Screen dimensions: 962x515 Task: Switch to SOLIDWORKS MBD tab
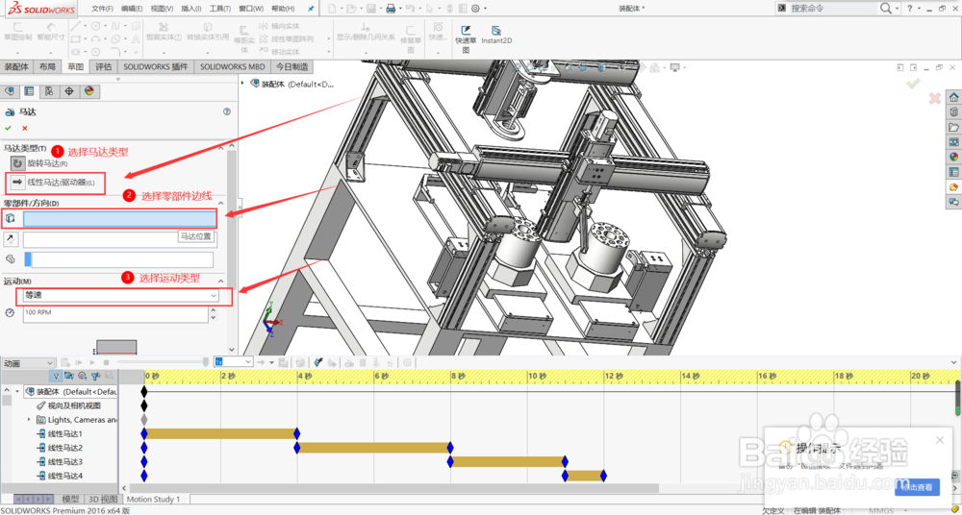(233, 67)
